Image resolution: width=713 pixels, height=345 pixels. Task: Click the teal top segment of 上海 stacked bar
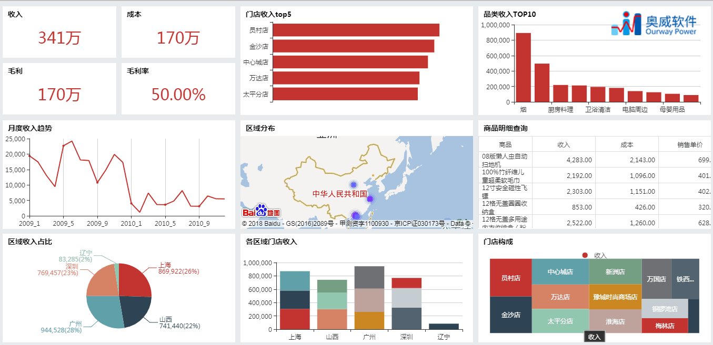[295, 281]
